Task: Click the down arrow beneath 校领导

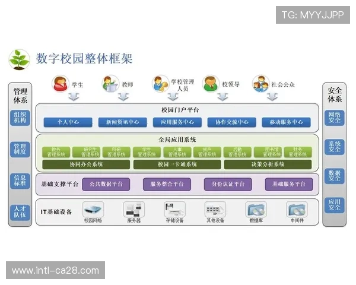Action: (223, 97)
